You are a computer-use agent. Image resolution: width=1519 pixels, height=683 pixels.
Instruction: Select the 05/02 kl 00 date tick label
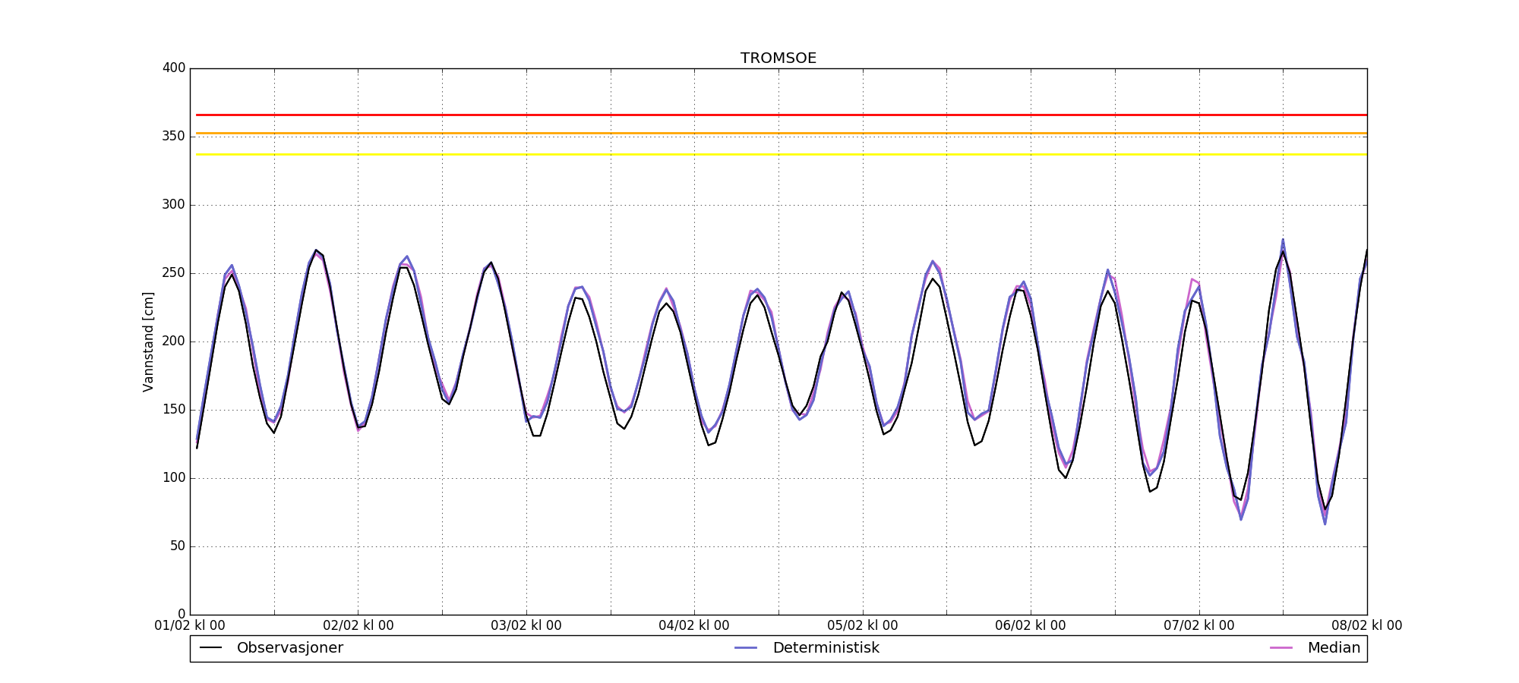pyautogui.click(x=862, y=626)
